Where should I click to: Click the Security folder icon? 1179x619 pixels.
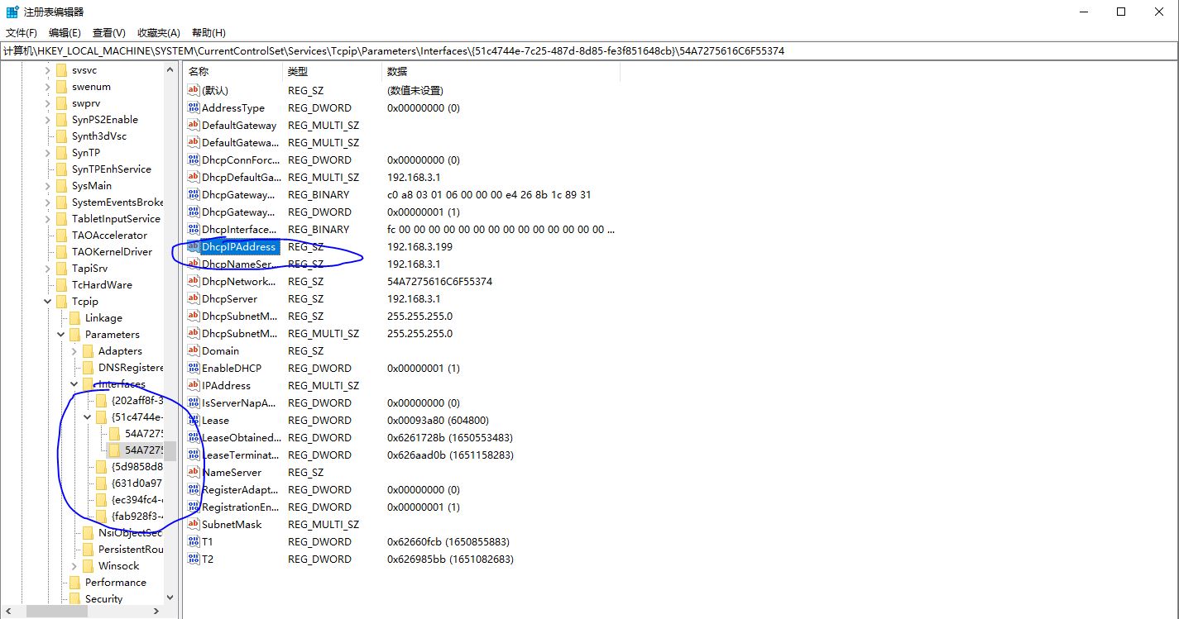click(x=74, y=599)
